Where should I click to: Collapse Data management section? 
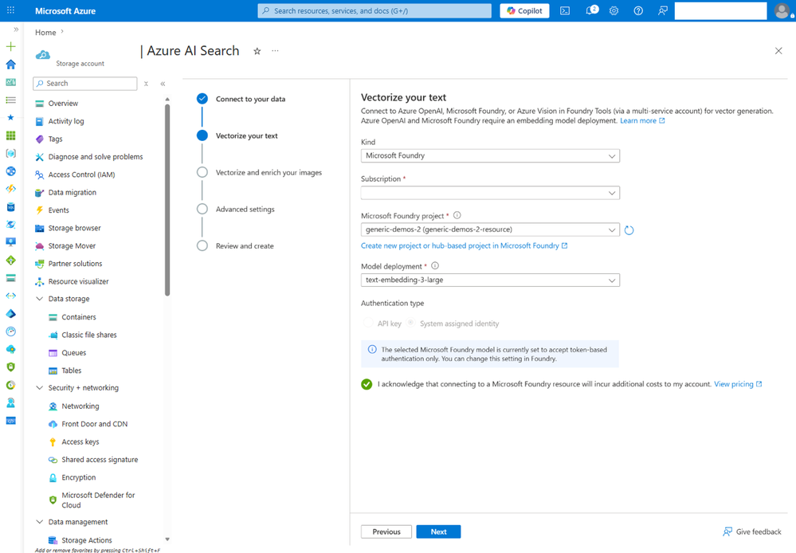click(x=40, y=521)
